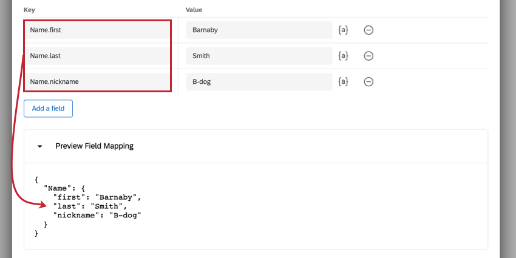Click the B-dog value field
Screen dimensions: 516x258
point(259,82)
